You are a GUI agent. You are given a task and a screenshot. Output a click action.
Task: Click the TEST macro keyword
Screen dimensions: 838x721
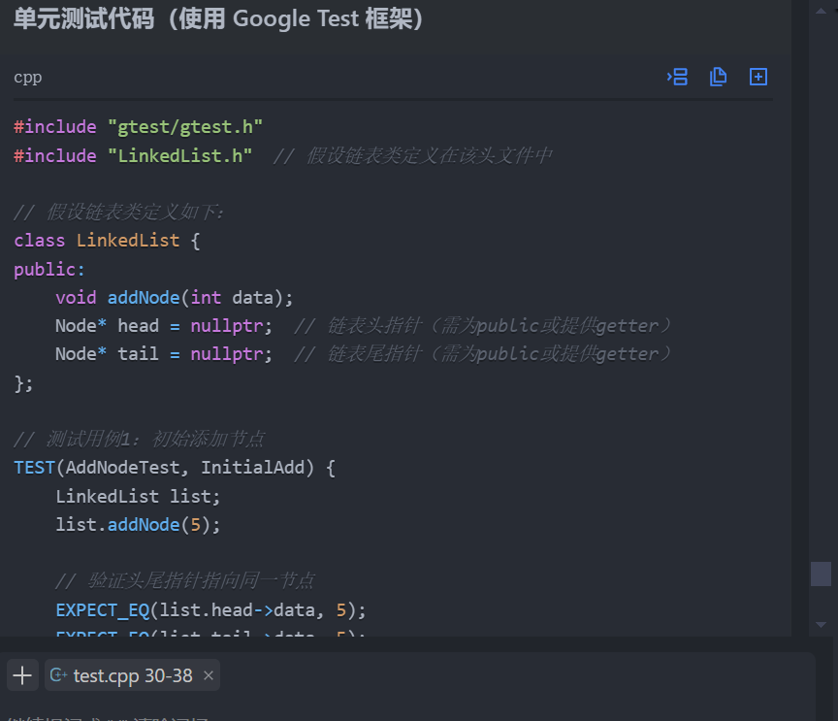coord(34,468)
